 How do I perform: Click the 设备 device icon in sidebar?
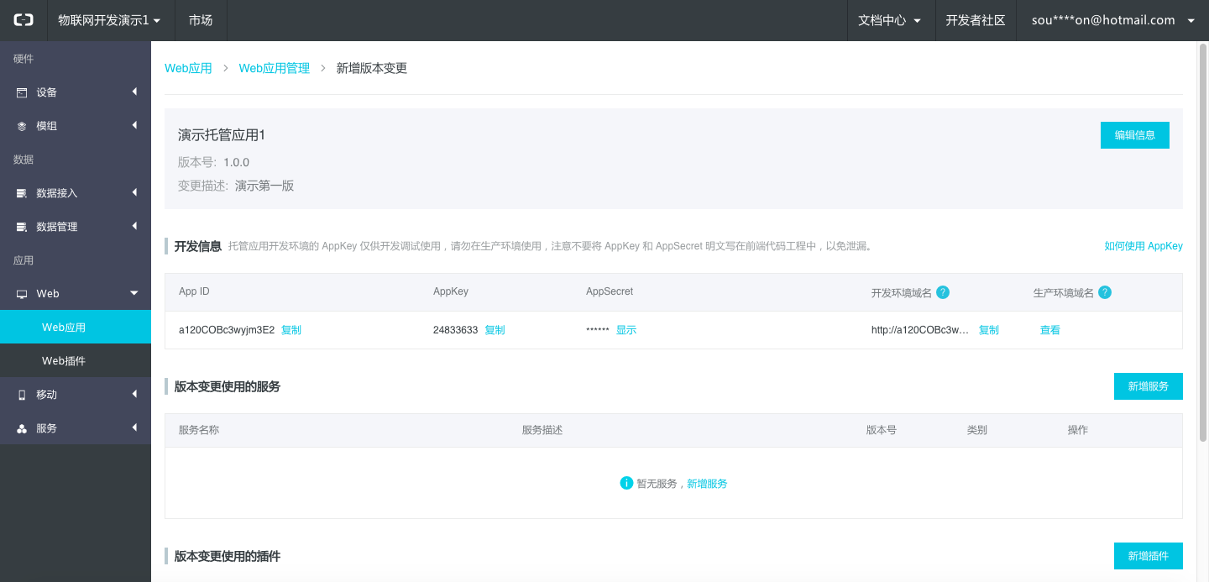[22, 92]
